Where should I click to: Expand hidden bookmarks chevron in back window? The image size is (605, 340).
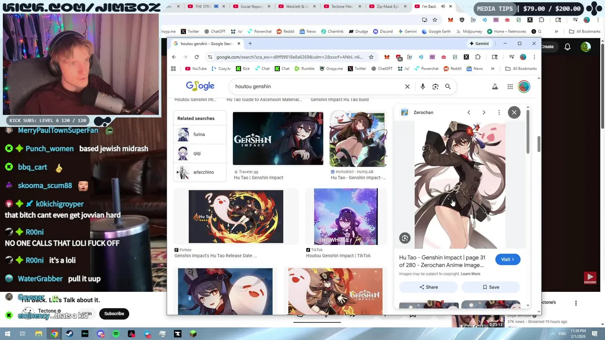pos(556,32)
